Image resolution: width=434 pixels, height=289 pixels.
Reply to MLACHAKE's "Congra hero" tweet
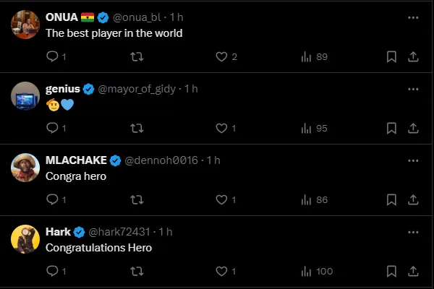pyautogui.click(x=52, y=199)
